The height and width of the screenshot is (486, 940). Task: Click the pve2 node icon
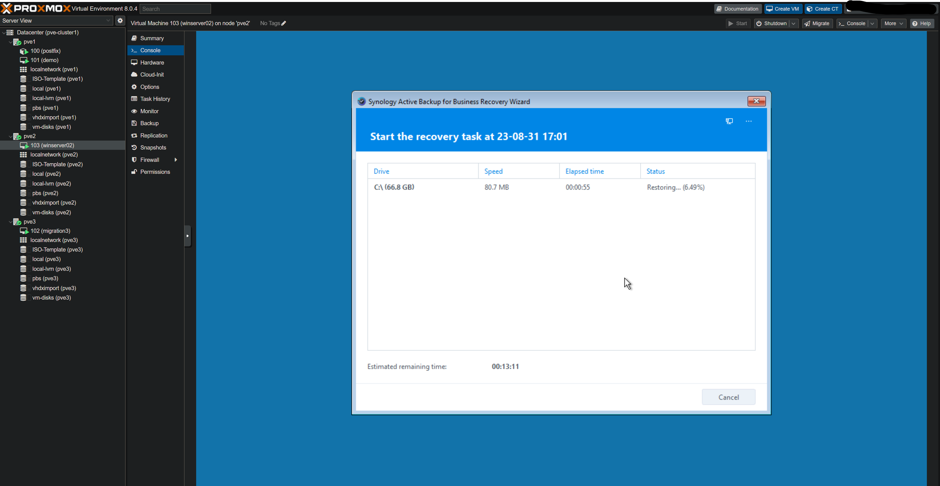(17, 136)
